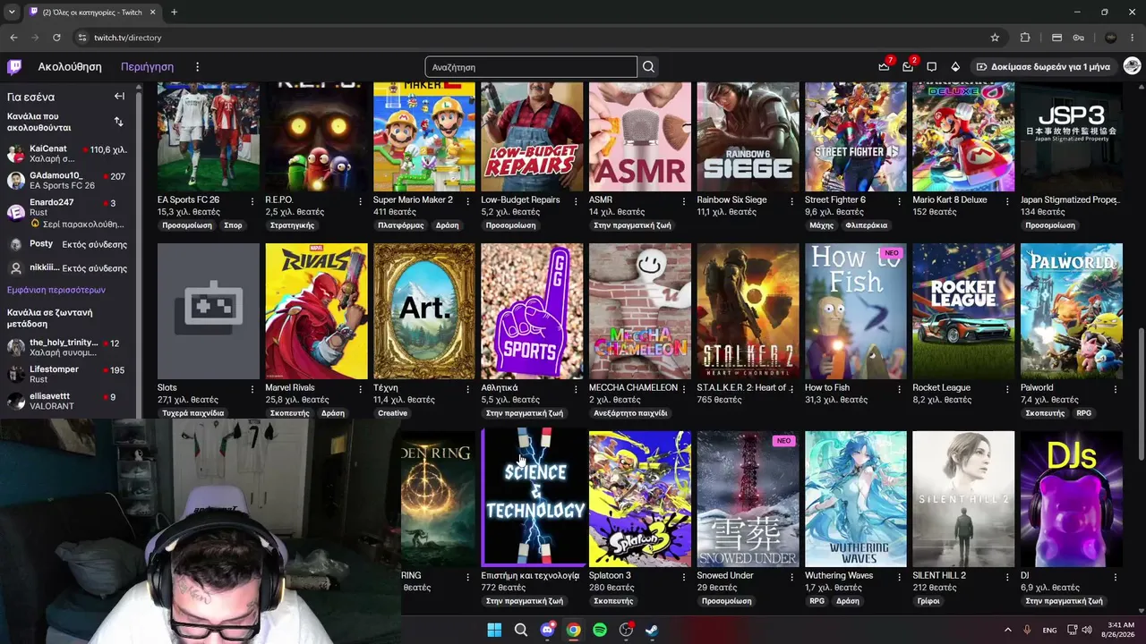Viewport: 1146px width, 644px height.
Task: Open Prime loot crown icon with 7 badge
Action: pyautogui.click(x=885, y=66)
